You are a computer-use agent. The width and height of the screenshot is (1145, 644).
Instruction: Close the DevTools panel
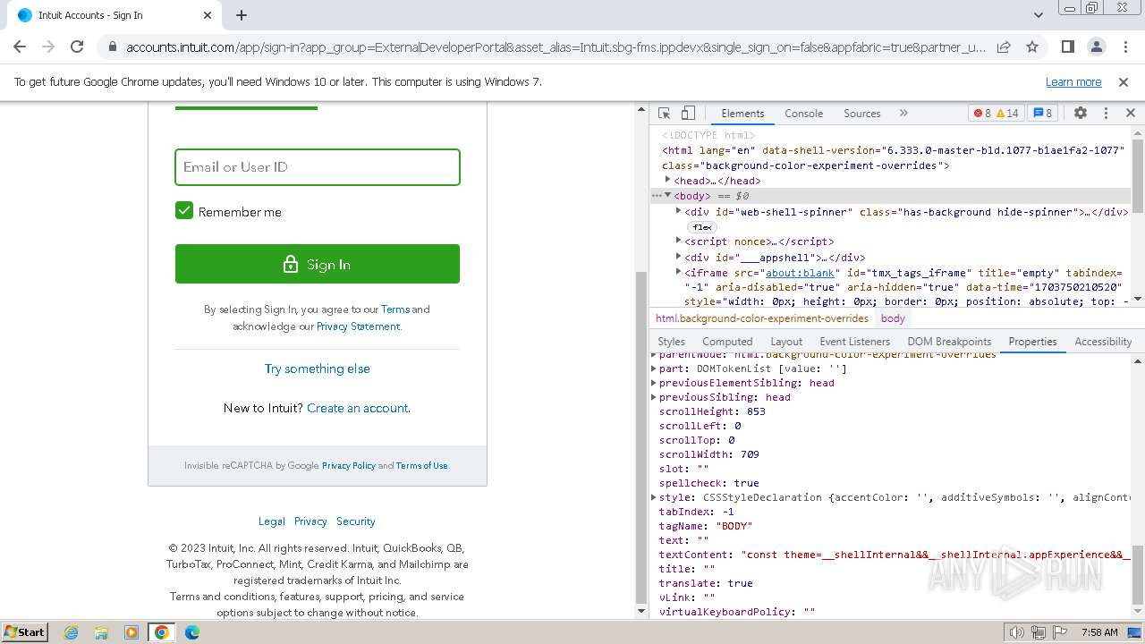tap(1130, 113)
